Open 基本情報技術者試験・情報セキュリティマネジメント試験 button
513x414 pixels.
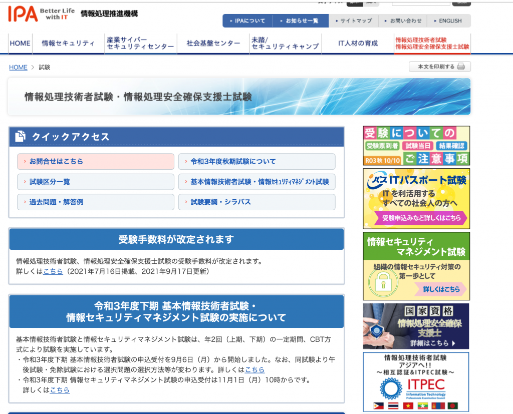point(257,182)
